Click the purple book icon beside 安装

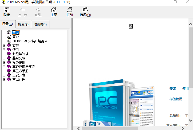pyautogui.click(x=9, y=45)
